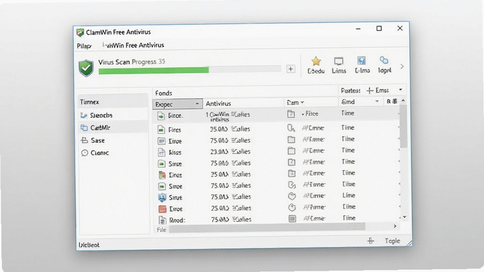Click the Time cell in Fires row
Image resolution: width=484 pixels, height=272 pixels.
[348, 128]
